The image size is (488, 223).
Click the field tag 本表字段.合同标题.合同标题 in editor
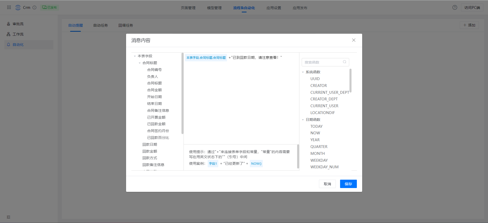206,58
